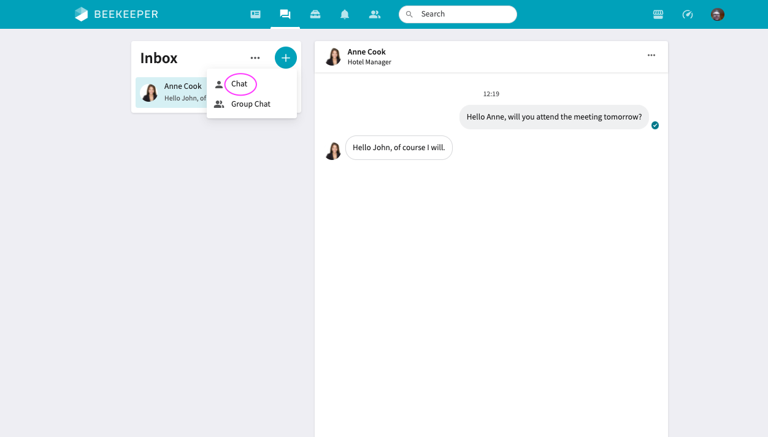The height and width of the screenshot is (437, 768).
Task: Click the Beekeeper logo in the header
Action: tap(116, 14)
